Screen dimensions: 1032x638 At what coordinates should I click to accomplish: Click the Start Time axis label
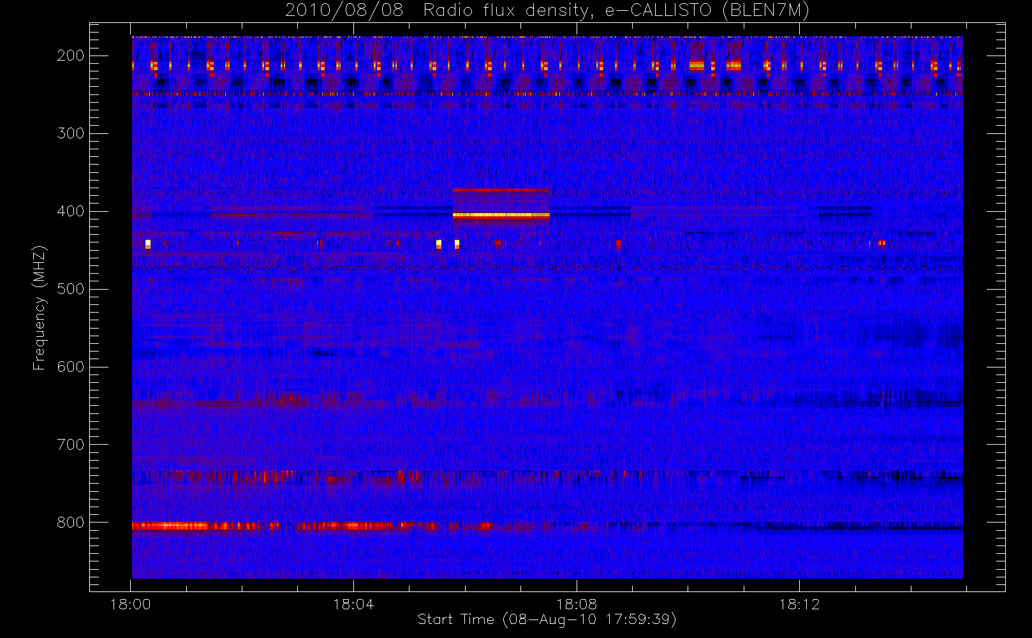(x=547, y=619)
